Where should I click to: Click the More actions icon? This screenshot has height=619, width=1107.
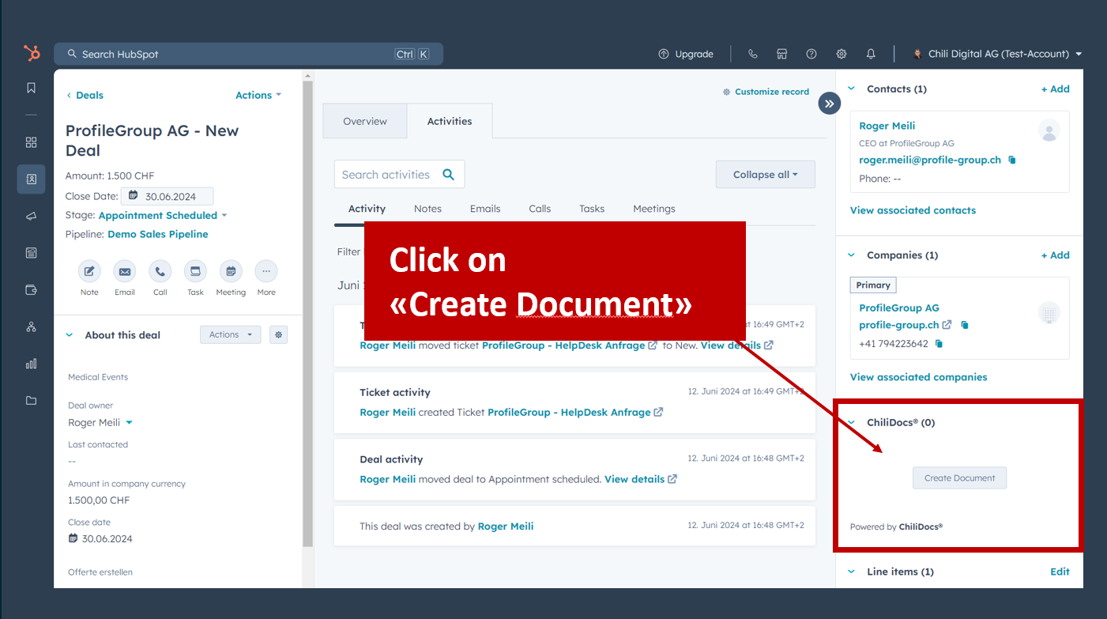[x=266, y=271]
